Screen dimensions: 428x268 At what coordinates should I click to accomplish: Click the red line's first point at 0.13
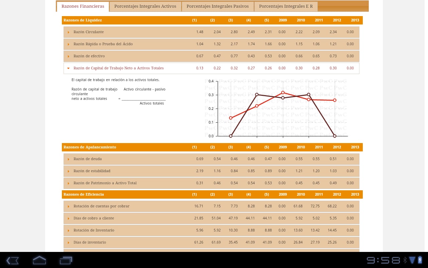click(231, 118)
